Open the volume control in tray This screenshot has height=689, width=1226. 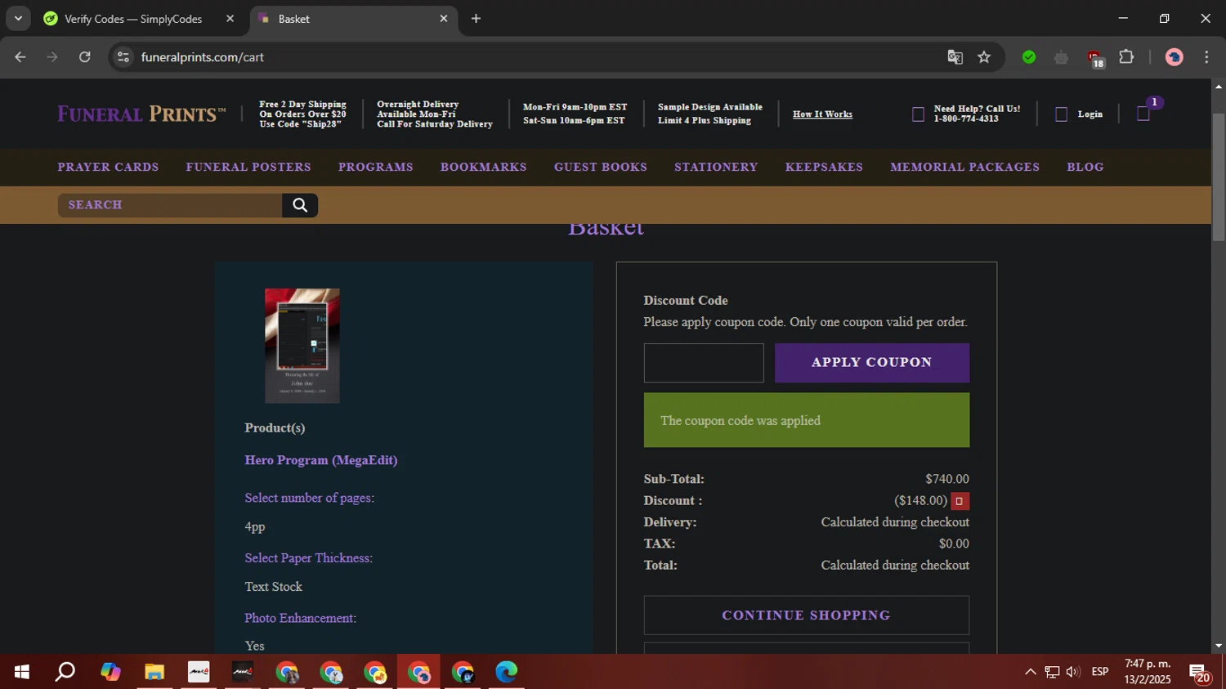(x=1073, y=672)
